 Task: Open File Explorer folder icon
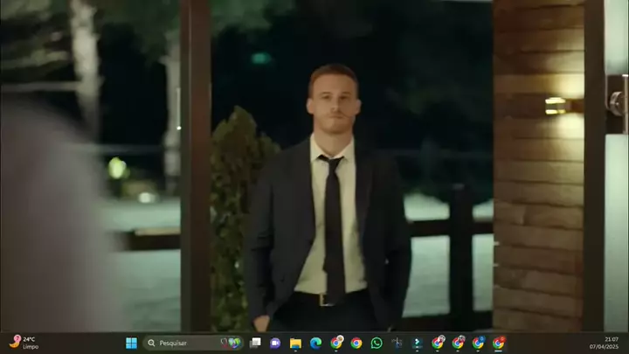click(295, 343)
